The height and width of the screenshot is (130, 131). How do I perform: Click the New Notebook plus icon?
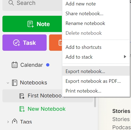click(22, 109)
